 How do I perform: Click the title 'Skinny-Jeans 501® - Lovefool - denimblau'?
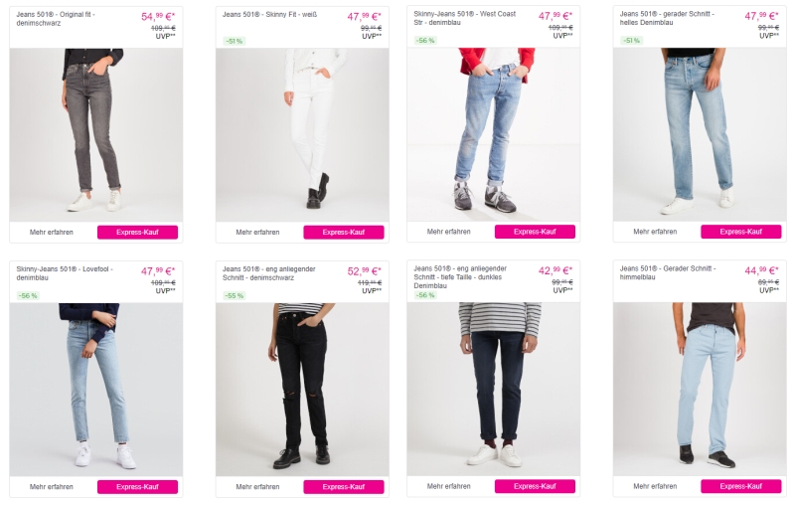pyautogui.click(x=65, y=273)
